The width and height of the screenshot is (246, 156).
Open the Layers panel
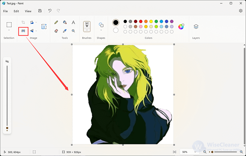point(196,26)
